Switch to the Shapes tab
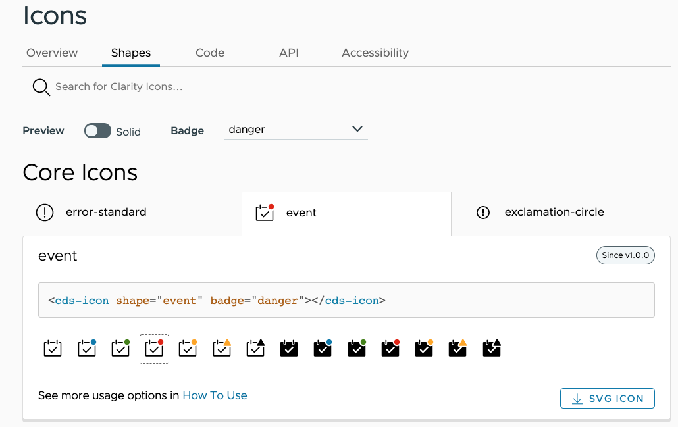 click(131, 53)
